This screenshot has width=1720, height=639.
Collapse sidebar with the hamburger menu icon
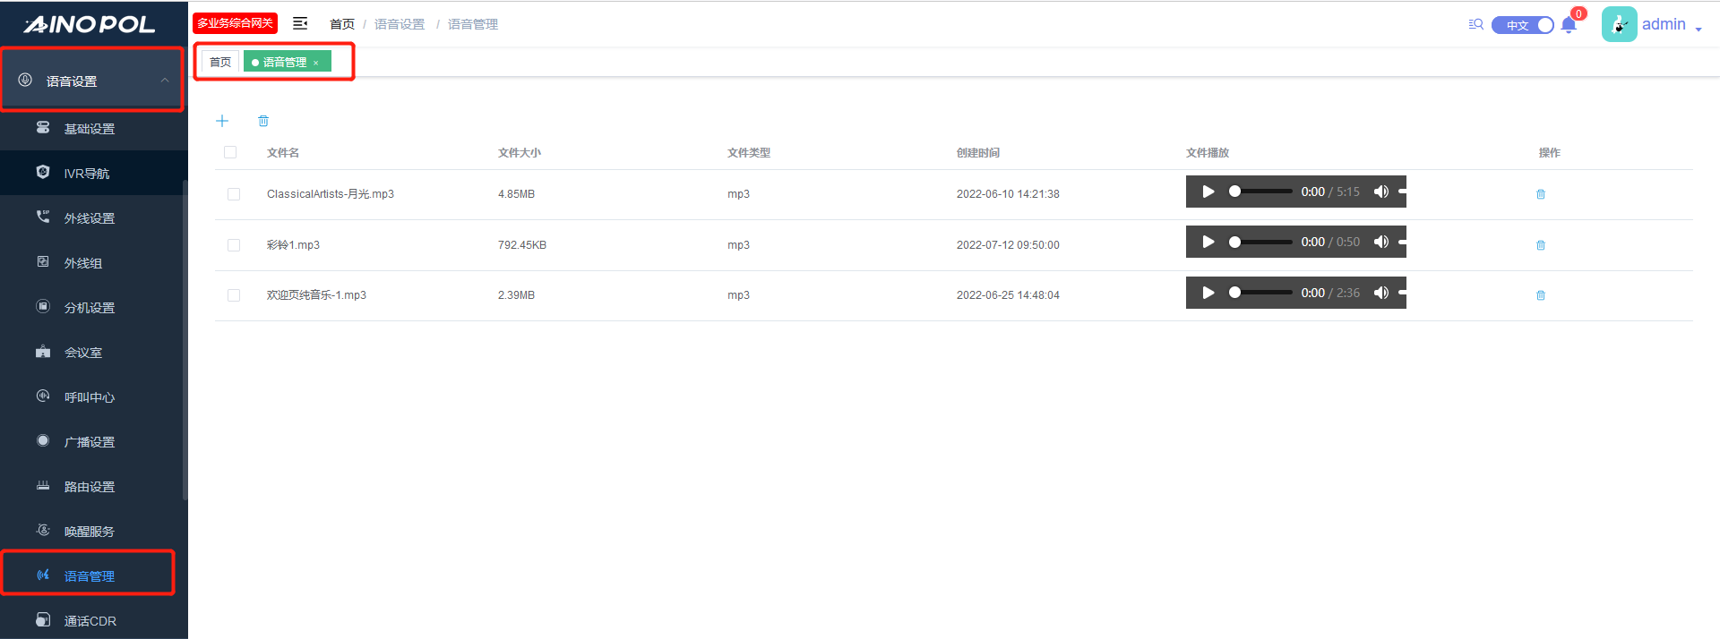[300, 23]
